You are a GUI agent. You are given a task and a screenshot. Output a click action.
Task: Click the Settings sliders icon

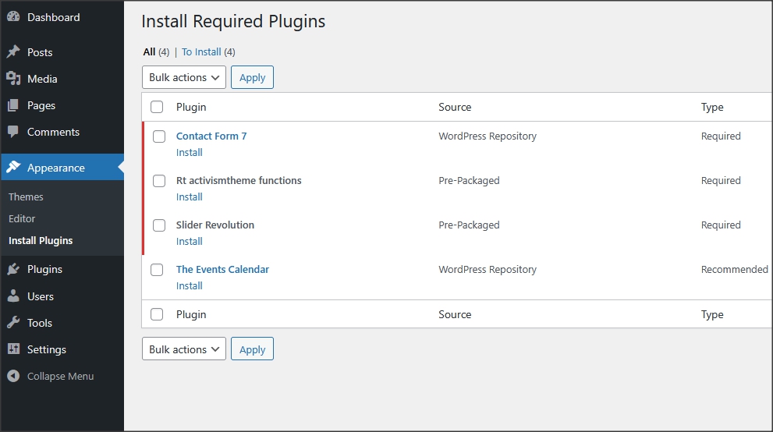coord(13,349)
